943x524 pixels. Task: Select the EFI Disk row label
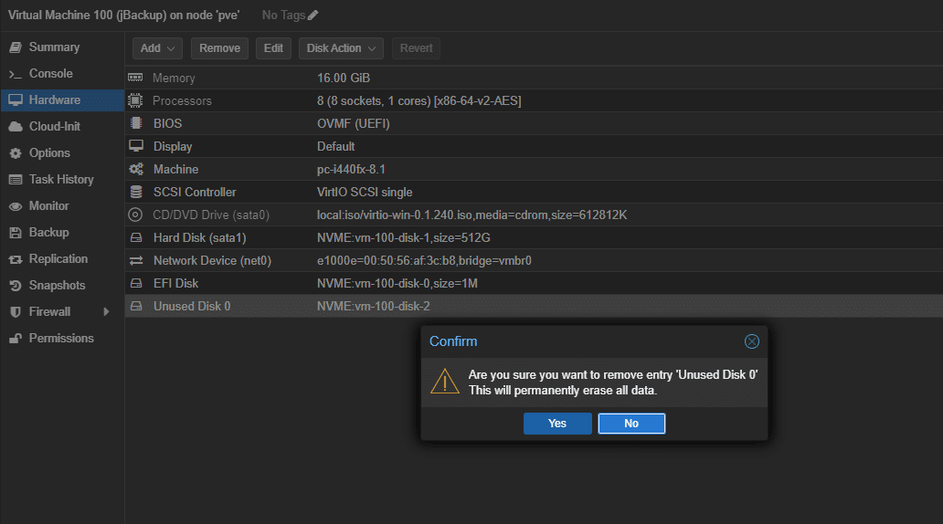175,284
